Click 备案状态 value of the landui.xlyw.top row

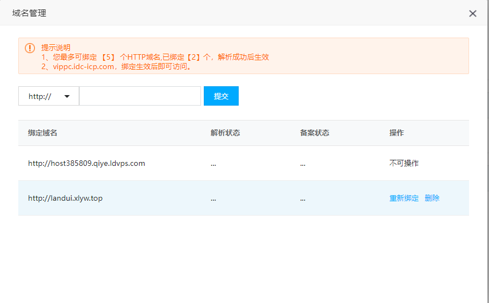(x=302, y=199)
